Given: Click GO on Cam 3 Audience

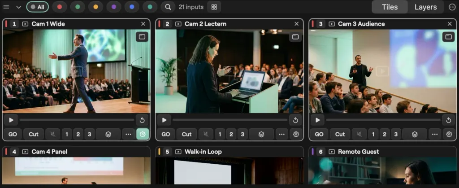Looking at the screenshot, I should 319,134.
